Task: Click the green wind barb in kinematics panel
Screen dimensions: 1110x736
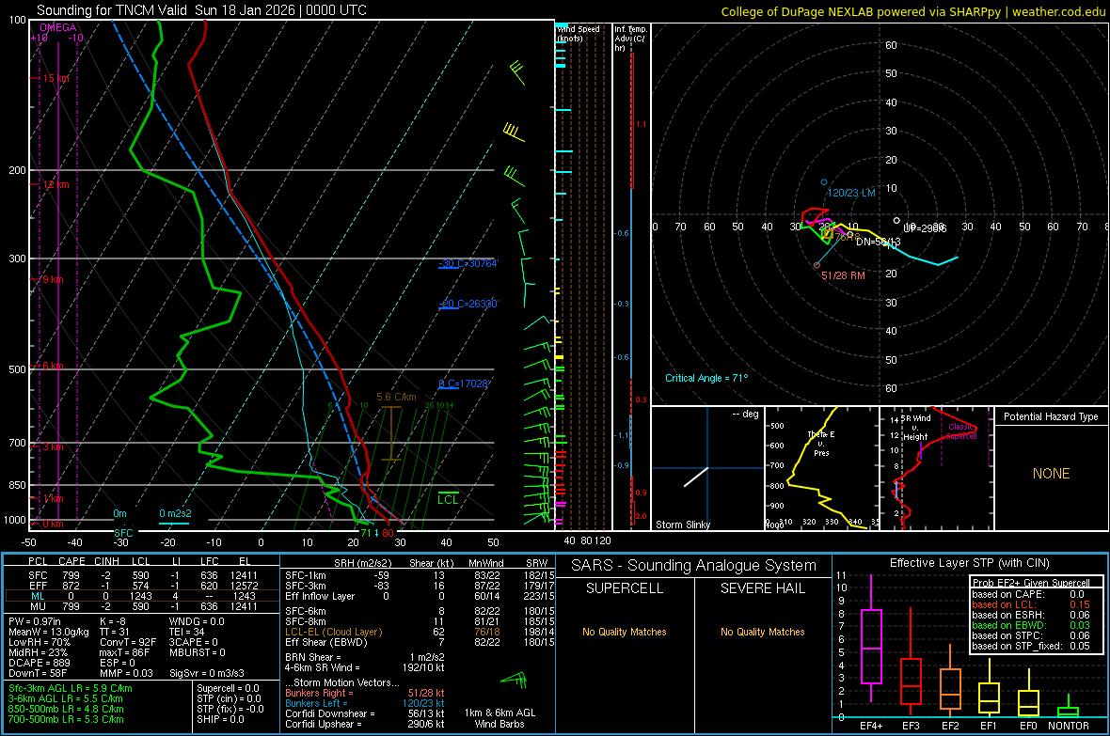Action: [515, 681]
